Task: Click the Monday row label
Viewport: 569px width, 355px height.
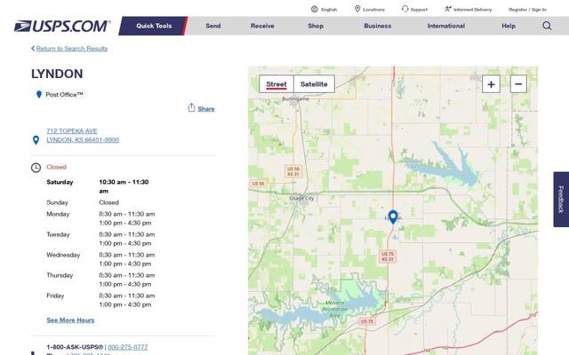Action: pos(58,214)
